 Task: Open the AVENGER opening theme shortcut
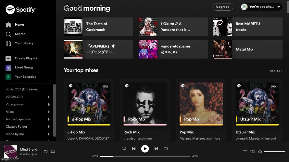[98, 49]
